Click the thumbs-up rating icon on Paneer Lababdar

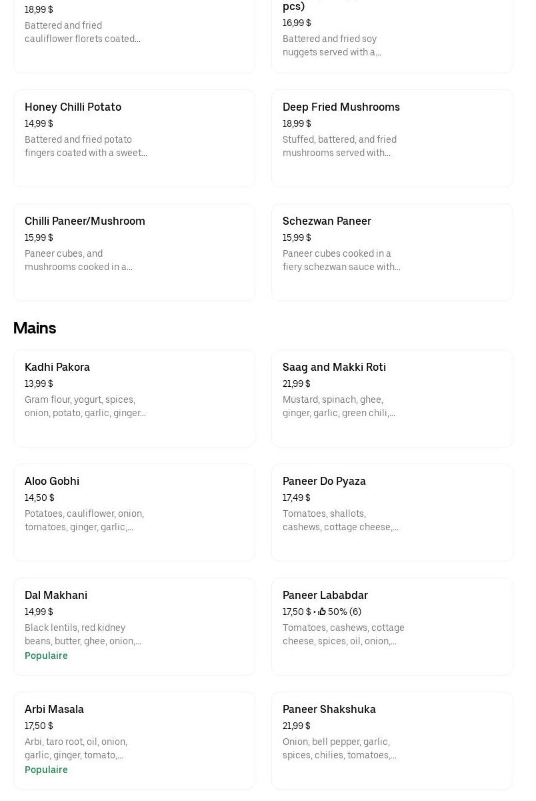(x=322, y=612)
